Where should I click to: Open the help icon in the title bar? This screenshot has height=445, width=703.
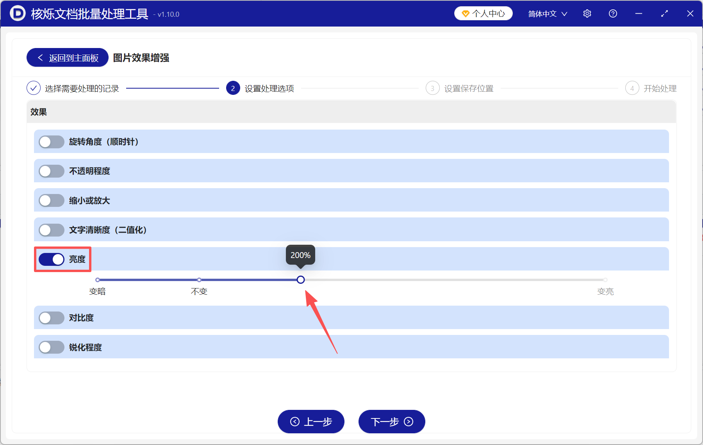[x=613, y=13]
